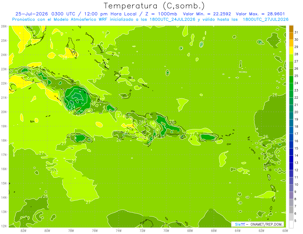The width and height of the screenshot is (303, 234).
Task: Click the "15N" latitude axis label
Action: coord(4,183)
